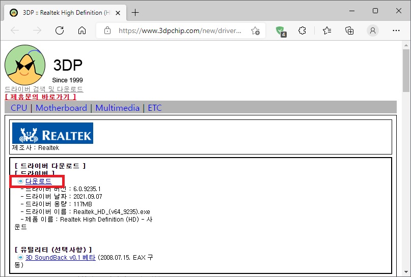
Task: Open the CPU category menu
Action: [x=19, y=108]
